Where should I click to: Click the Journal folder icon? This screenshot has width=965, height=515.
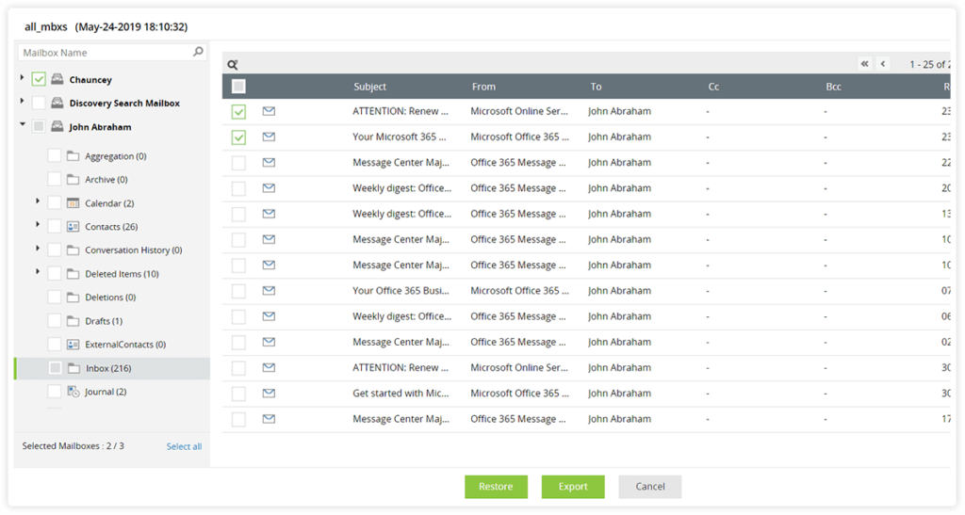coord(74,392)
